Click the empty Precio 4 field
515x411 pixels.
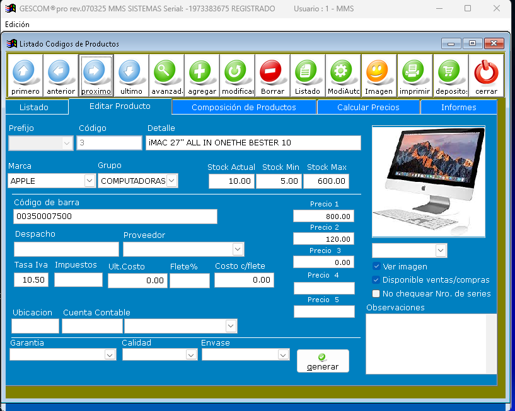tap(324, 288)
